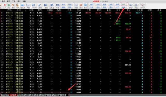
Task: Expand the 周期 dropdown arrow
Action: point(30,5)
